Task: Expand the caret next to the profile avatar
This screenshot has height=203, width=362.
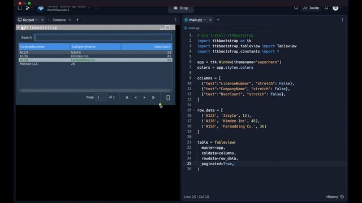Action: click(x=341, y=8)
